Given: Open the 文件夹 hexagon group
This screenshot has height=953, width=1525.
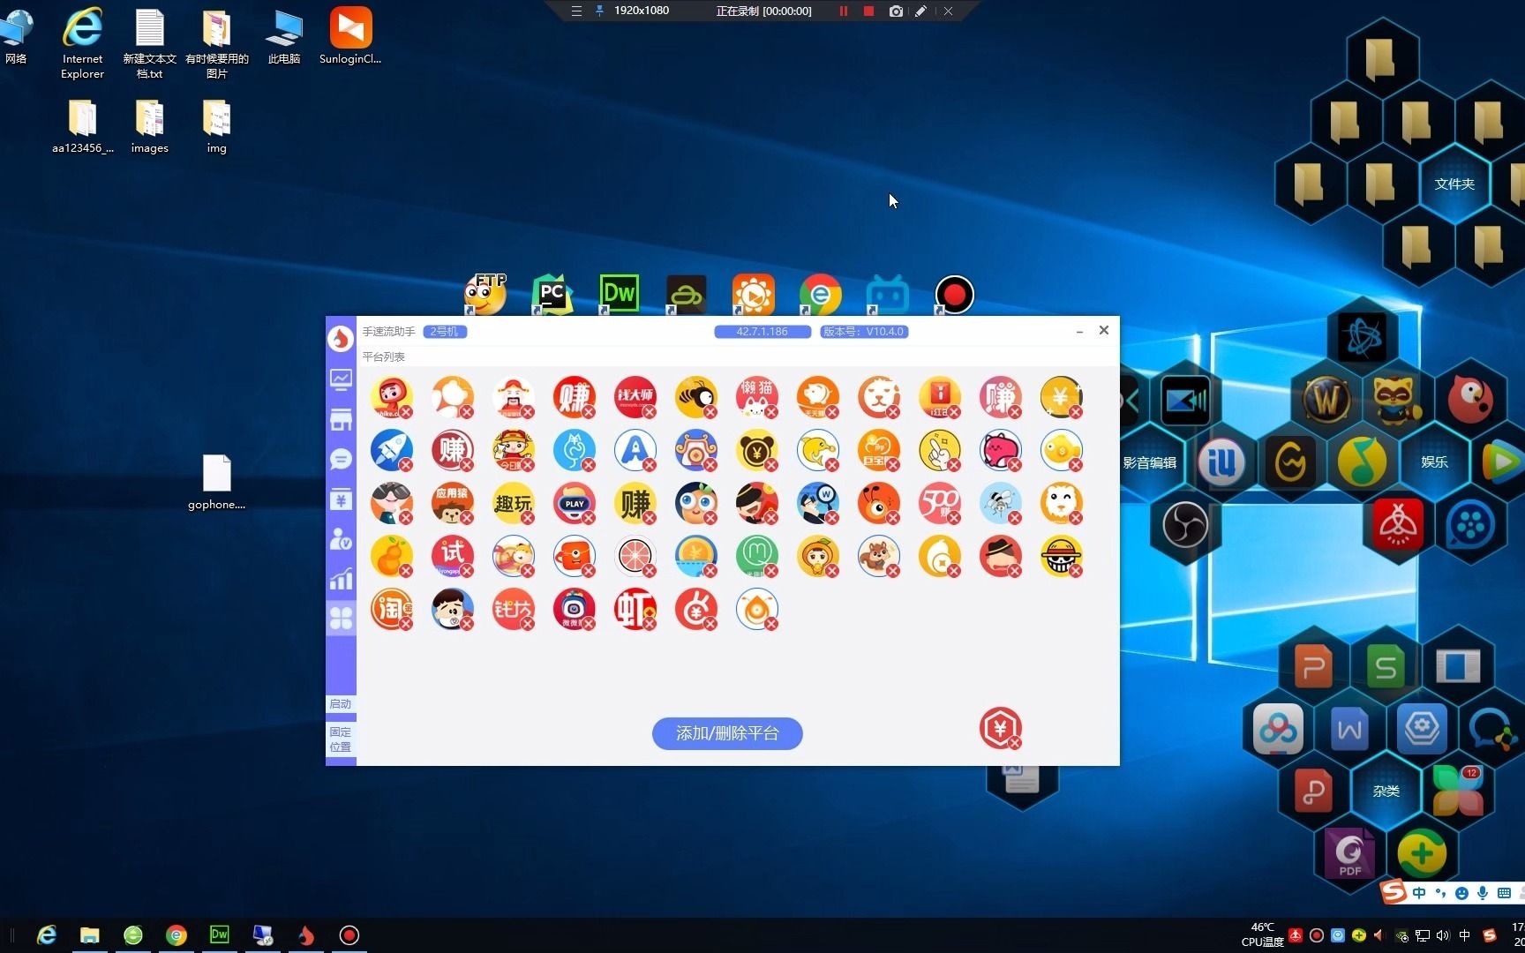Looking at the screenshot, I should pos(1454,184).
